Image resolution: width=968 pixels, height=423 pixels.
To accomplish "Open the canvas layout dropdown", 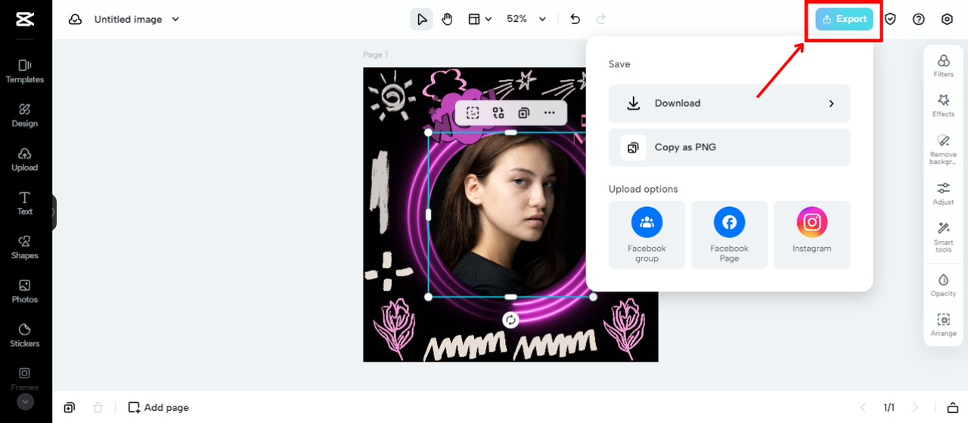I will (479, 20).
